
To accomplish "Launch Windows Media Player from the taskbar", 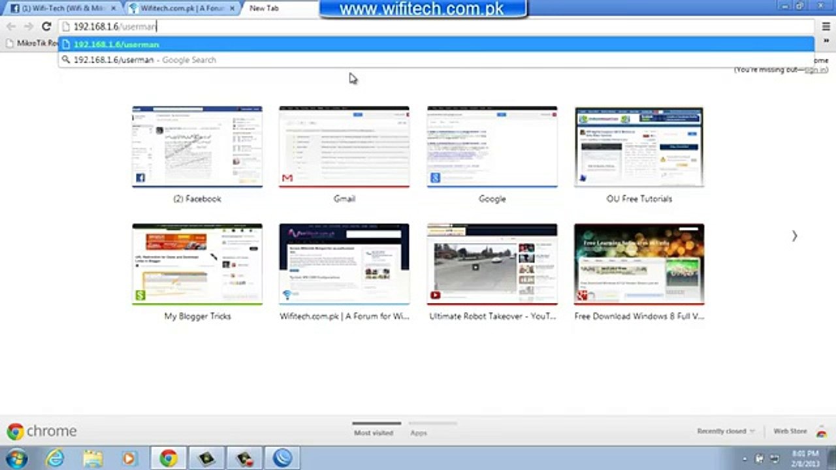I will point(129,458).
